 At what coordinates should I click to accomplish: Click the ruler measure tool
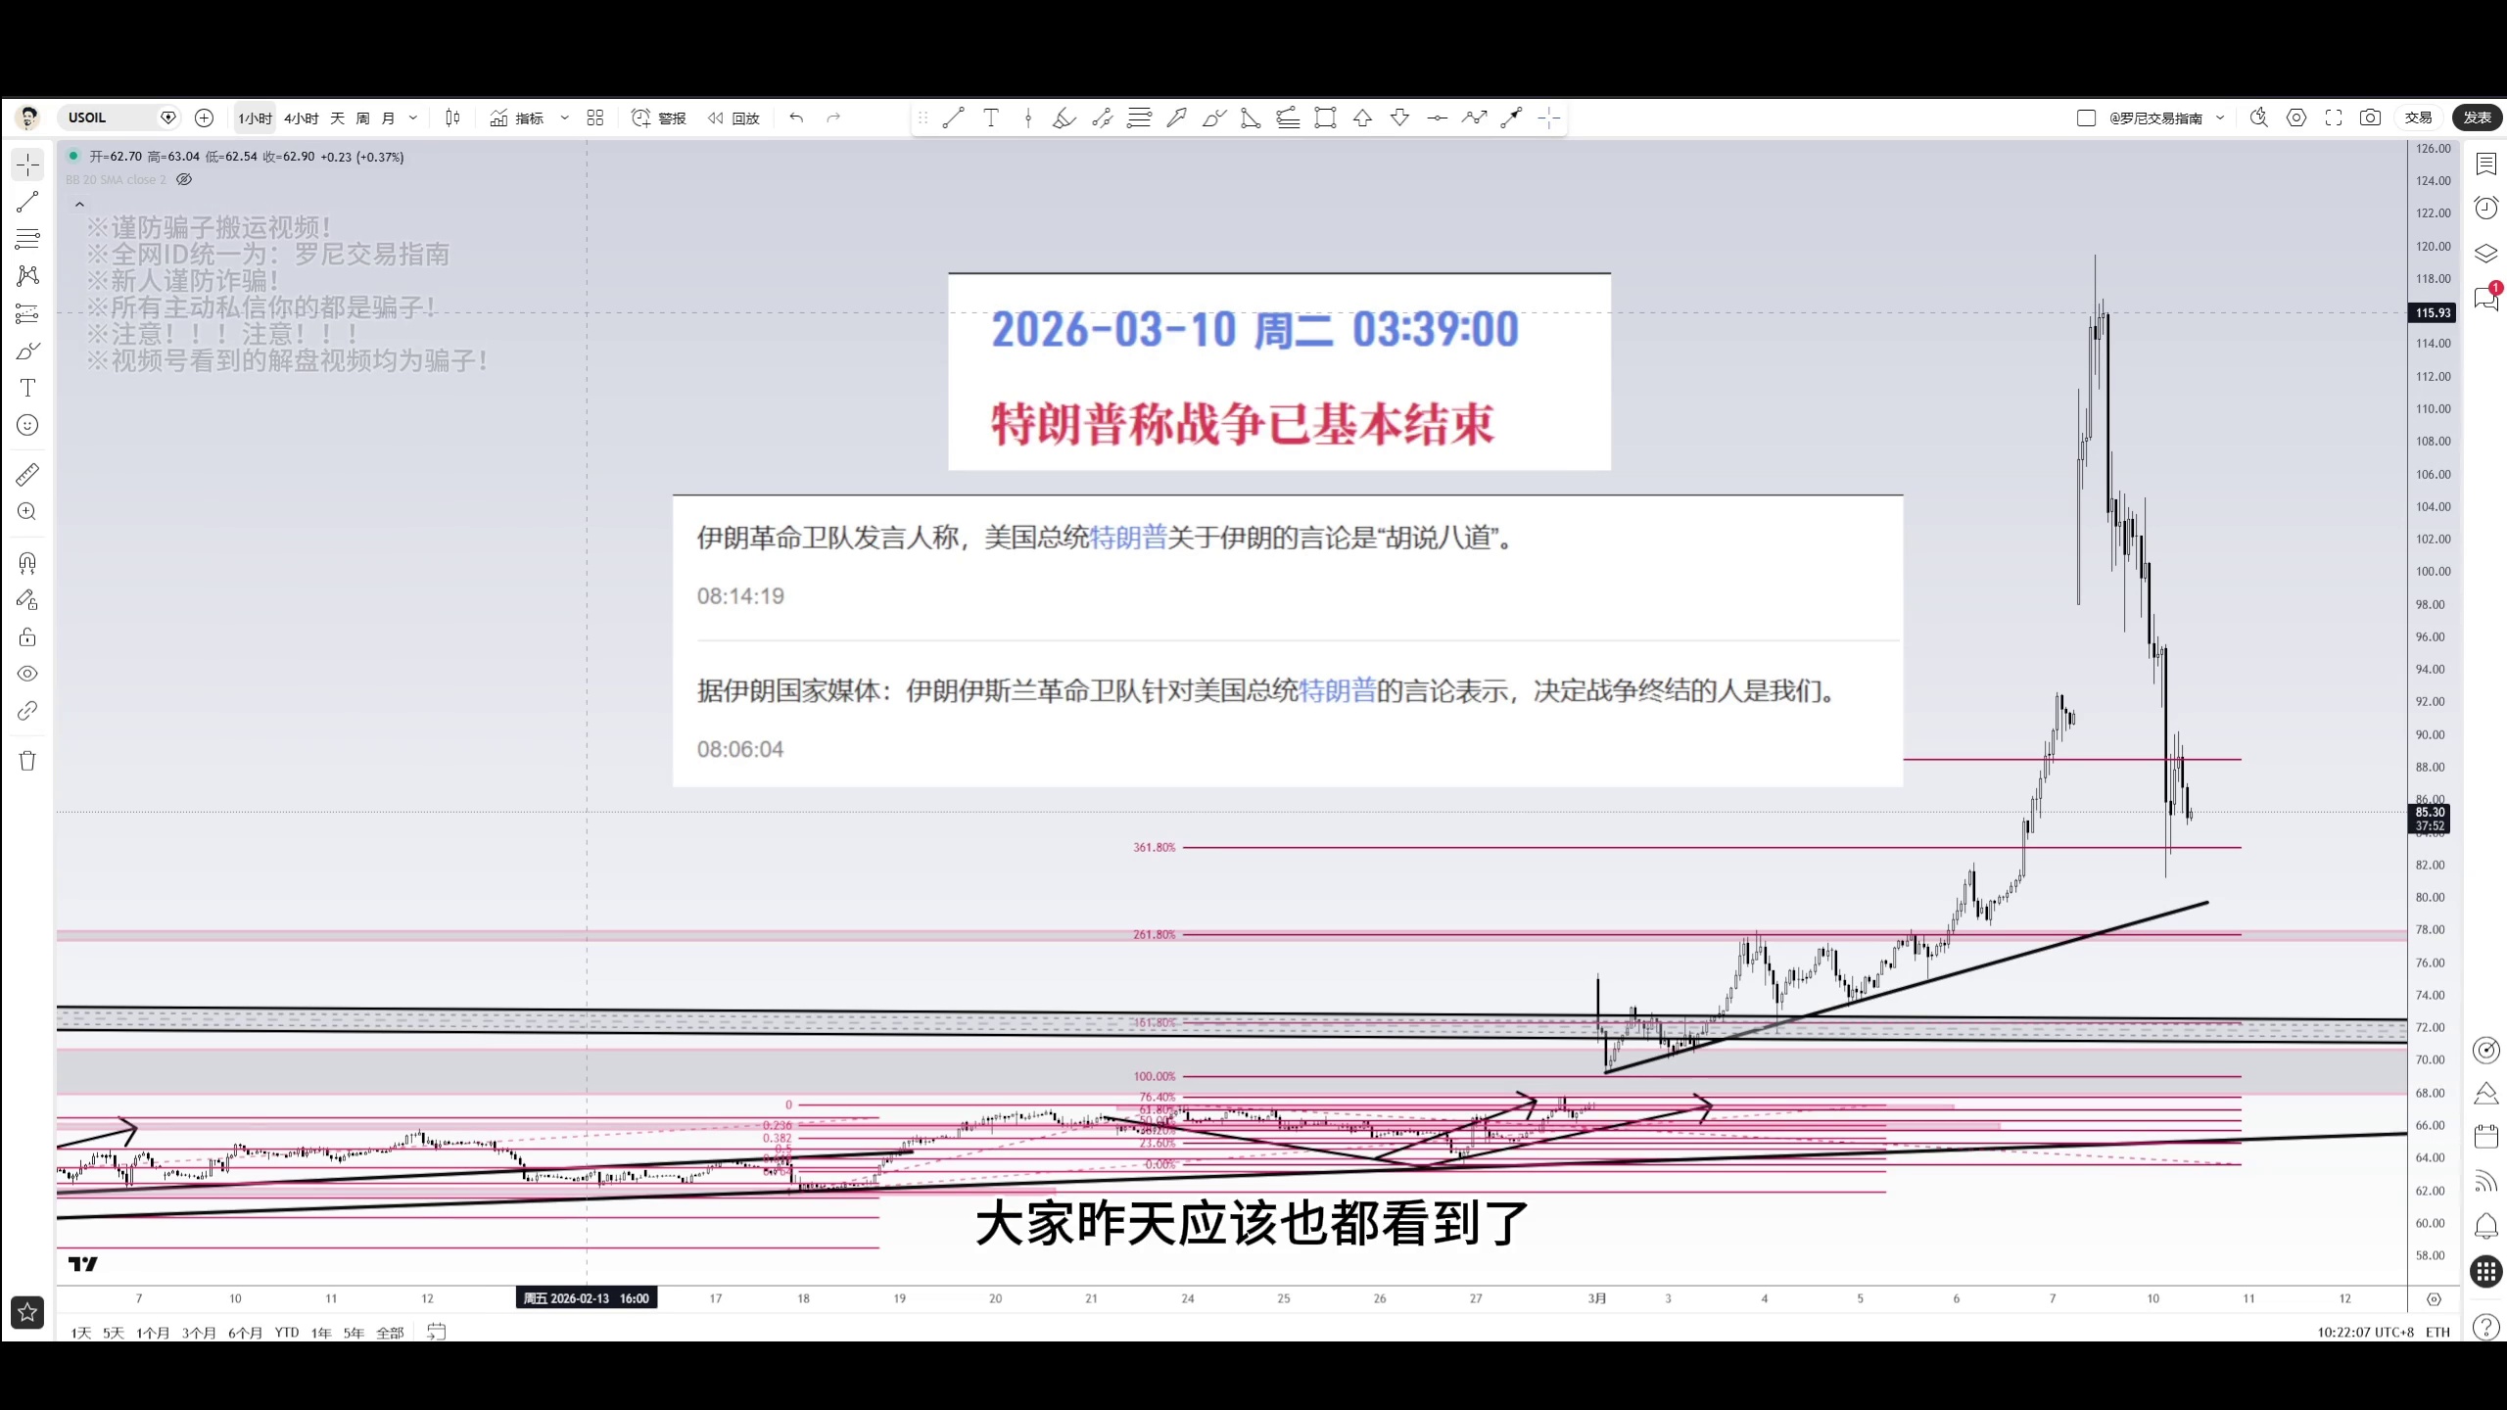(x=27, y=475)
